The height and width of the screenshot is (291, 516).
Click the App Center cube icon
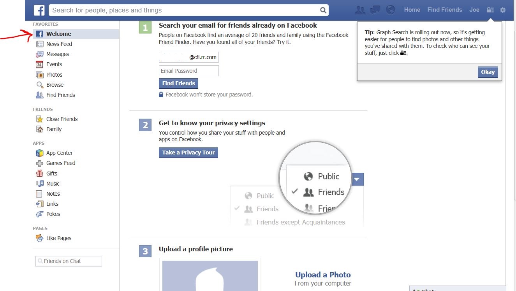coord(39,153)
